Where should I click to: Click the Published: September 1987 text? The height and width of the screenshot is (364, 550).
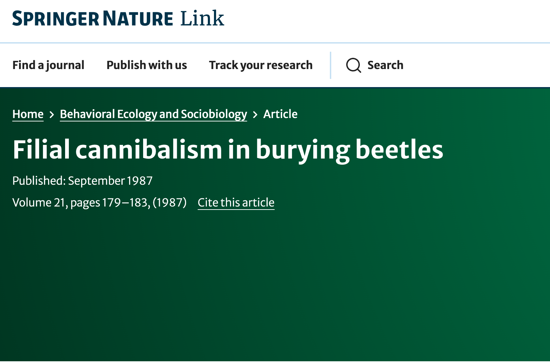[x=82, y=181]
